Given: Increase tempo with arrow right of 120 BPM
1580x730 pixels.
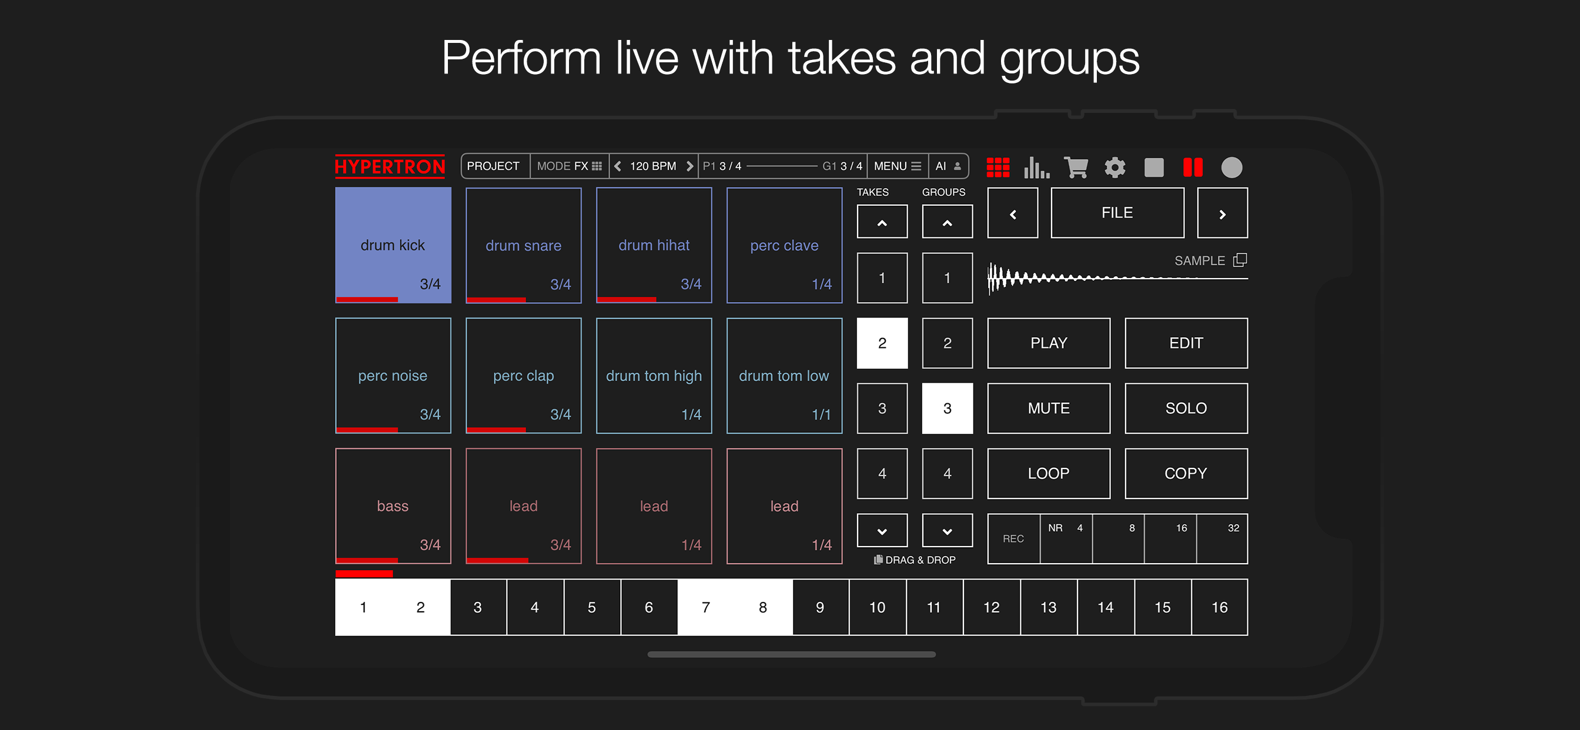Looking at the screenshot, I should click(x=689, y=166).
